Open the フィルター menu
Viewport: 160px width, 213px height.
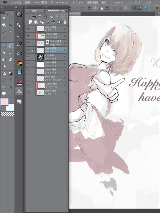117,3
